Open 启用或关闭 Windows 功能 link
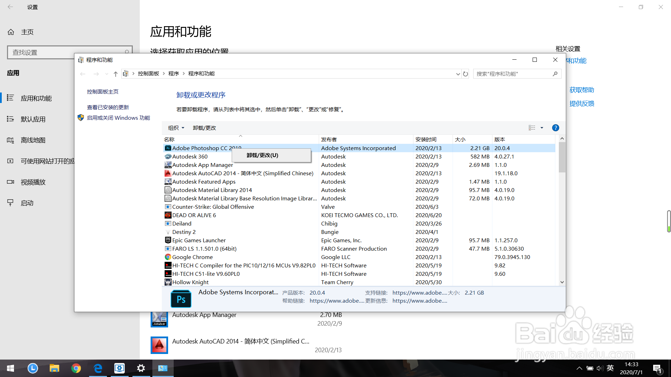671x377 pixels. [x=118, y=118]
